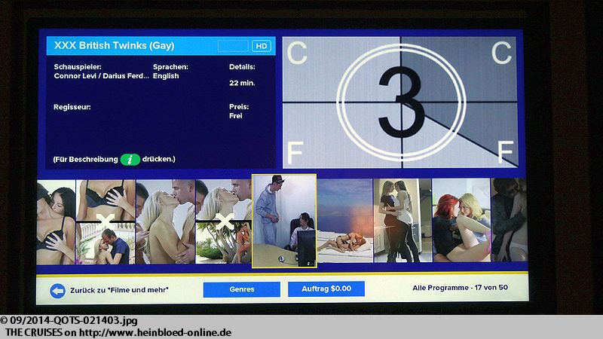Image resolution: width=603 pixels, height=339 pixels.
Task: Select the X-marked thumbnail with palm trees
Action: click(x=223, y=221)
